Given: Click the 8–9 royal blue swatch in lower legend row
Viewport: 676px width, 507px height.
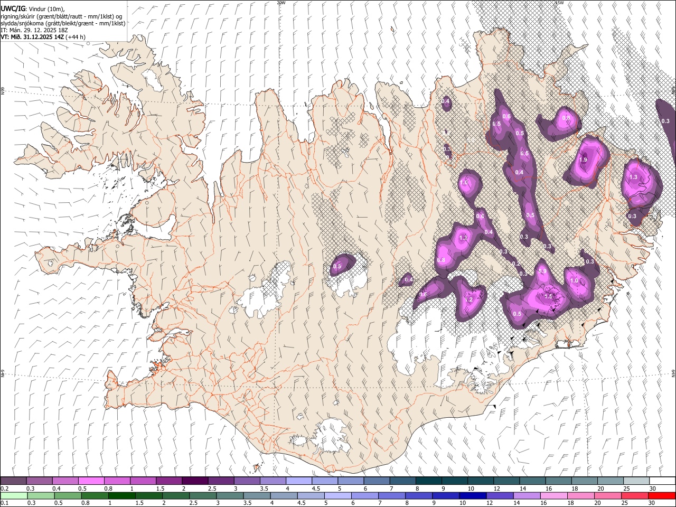Looking at the screenshot, I should [x=419, y=495].
